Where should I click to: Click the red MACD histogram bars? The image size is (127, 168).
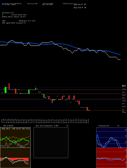click(x=14, y=159)
